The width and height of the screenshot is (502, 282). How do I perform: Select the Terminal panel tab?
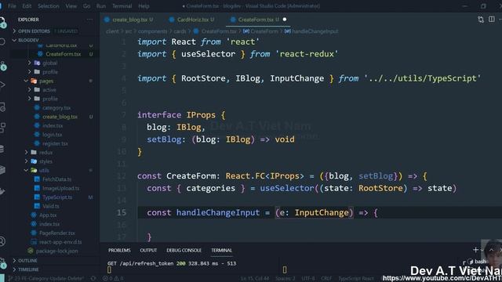click(221, 251)
